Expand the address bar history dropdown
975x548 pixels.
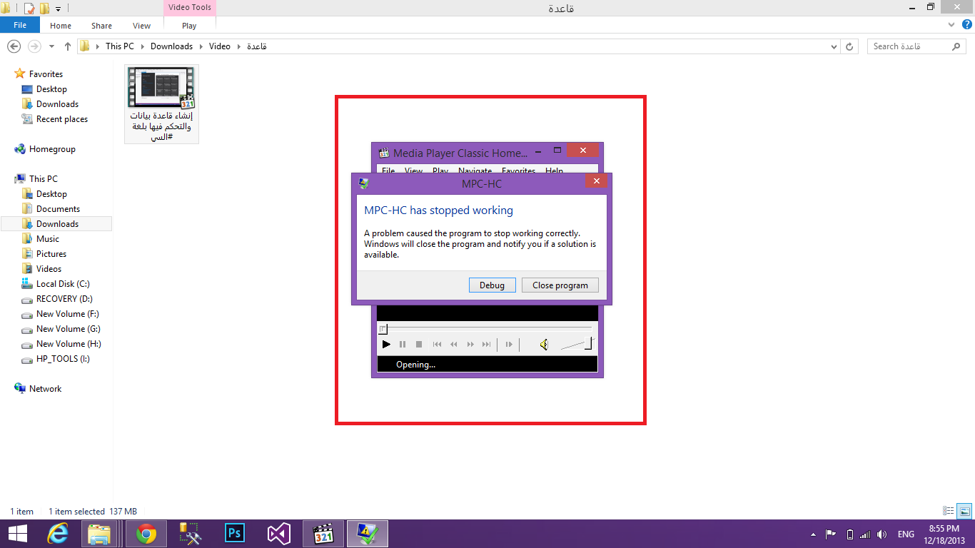click(834, 46)
